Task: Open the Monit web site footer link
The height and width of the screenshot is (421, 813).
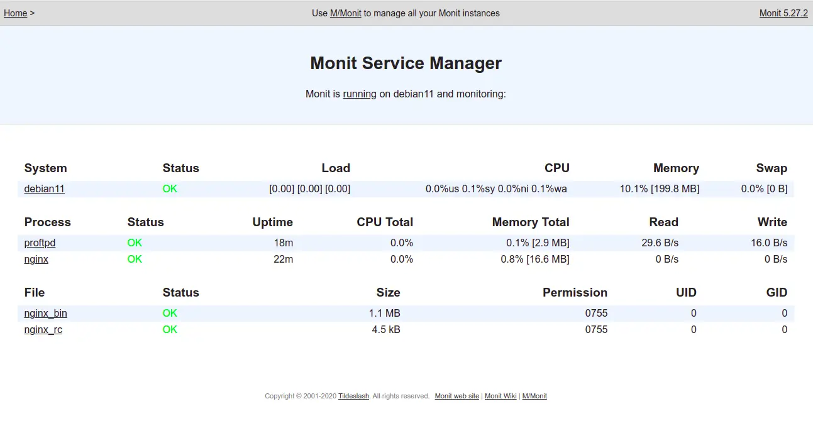Action: [457, 396]
